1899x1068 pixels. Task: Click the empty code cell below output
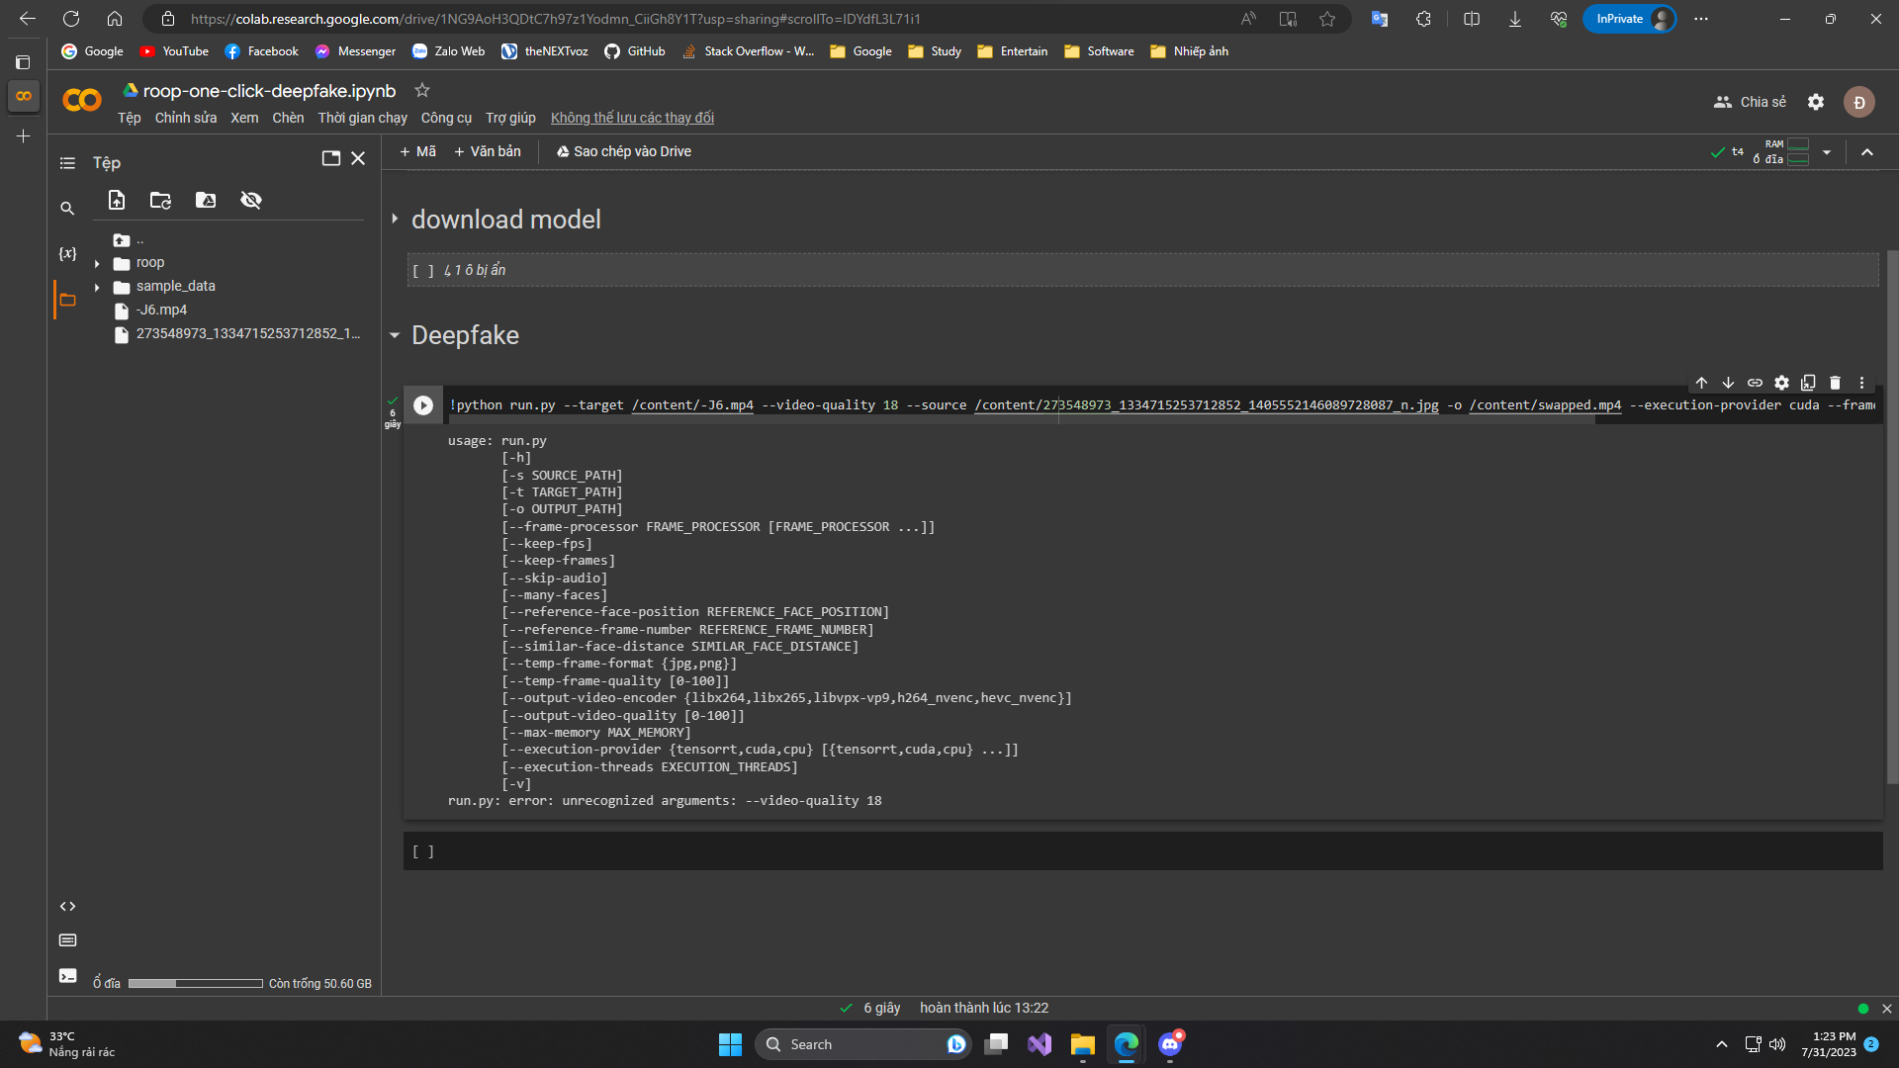click(1137, 851)
